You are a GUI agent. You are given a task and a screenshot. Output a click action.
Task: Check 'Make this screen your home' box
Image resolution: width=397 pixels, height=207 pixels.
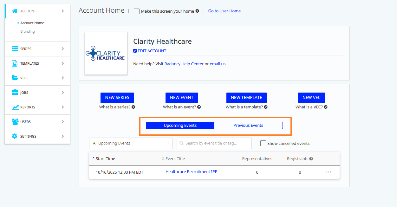[x=137, y=11]
